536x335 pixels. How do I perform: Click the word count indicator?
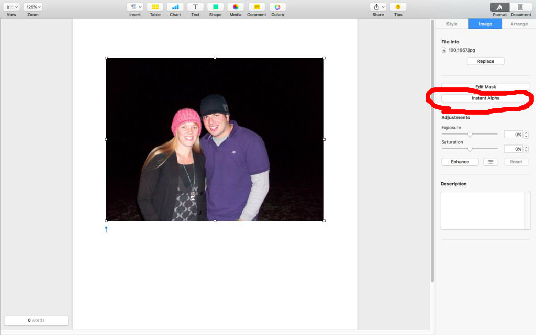click(x=36, y=320)
